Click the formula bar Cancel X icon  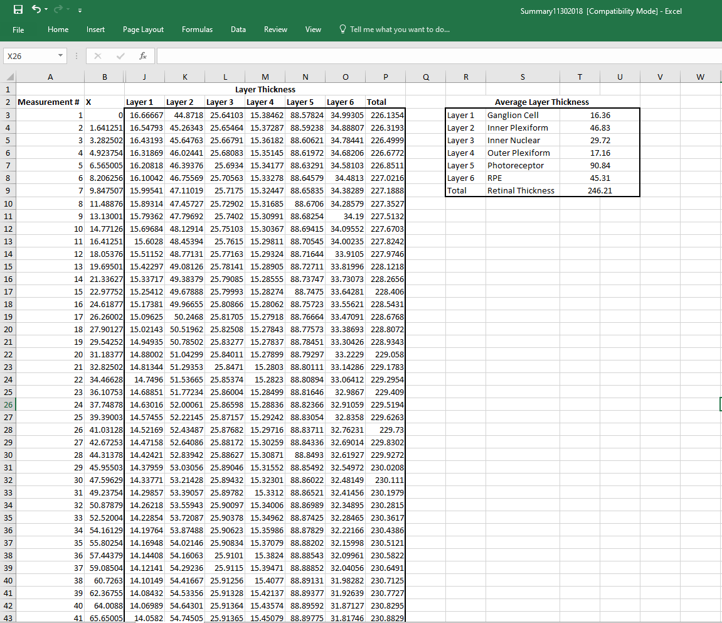(x=98, y=56)
